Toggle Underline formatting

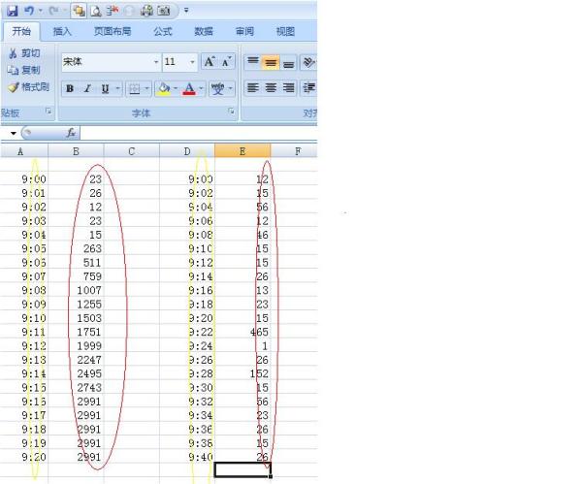[x=105, y=89]
